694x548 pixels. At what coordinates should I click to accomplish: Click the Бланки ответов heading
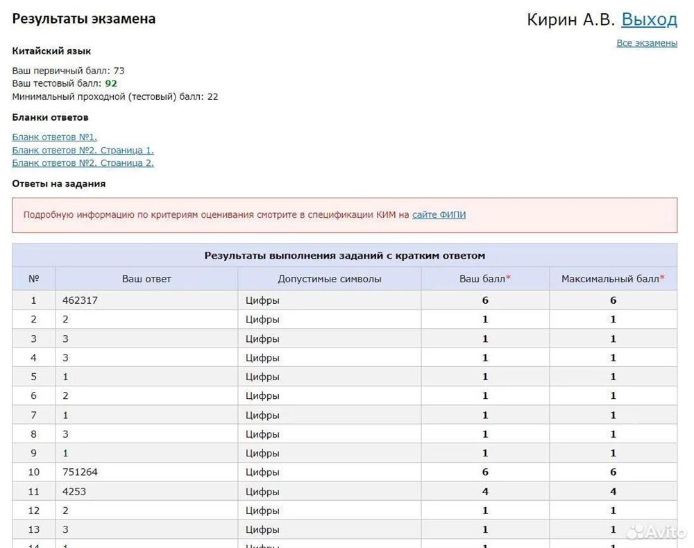click(x=50, y=118)
